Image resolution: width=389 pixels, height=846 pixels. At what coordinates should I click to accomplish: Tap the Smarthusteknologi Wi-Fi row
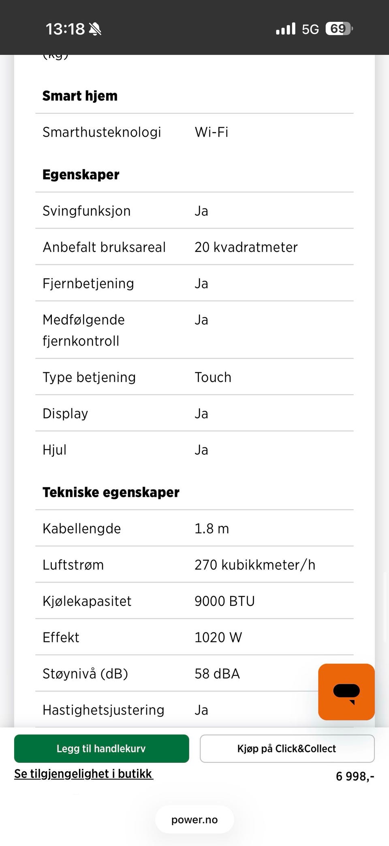coord(194,132)
